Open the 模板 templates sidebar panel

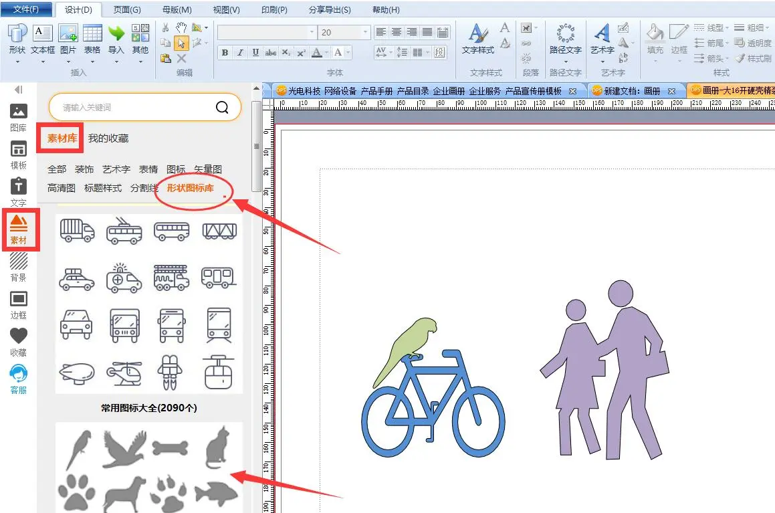(x=18, y=155)
